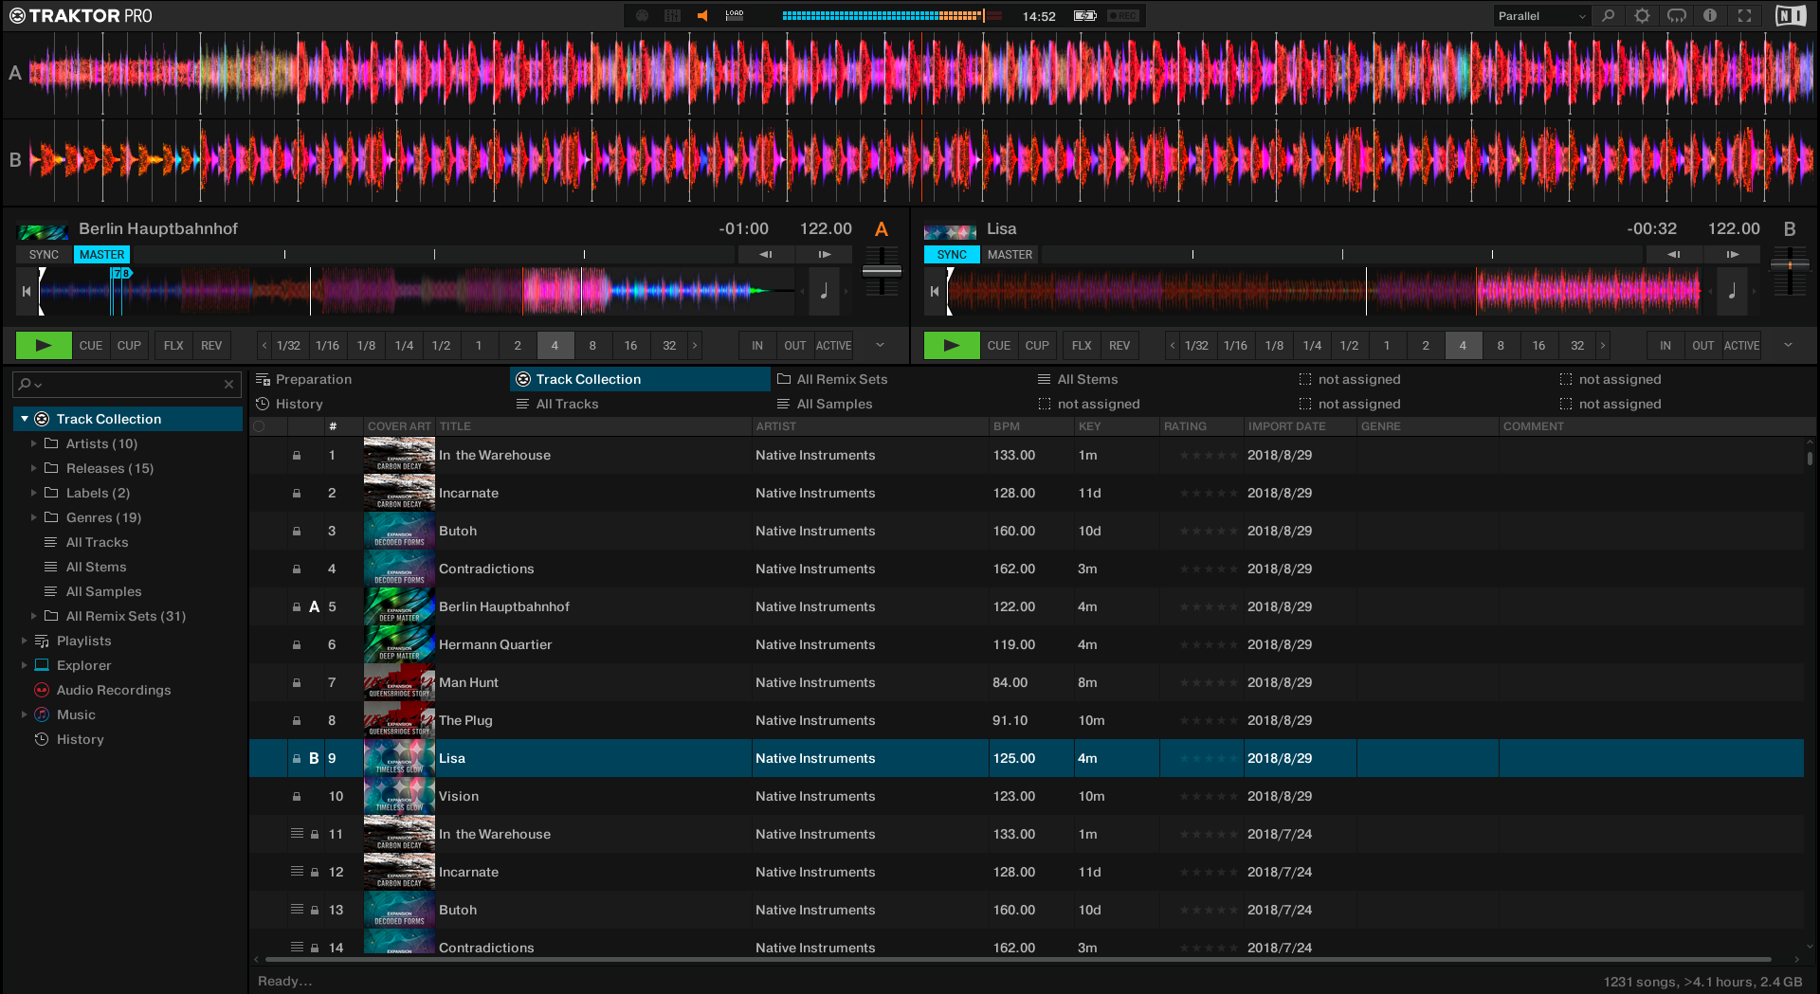The image size is (1820, 994).
Task: Click the browser search input field
Action: point(127,385)
